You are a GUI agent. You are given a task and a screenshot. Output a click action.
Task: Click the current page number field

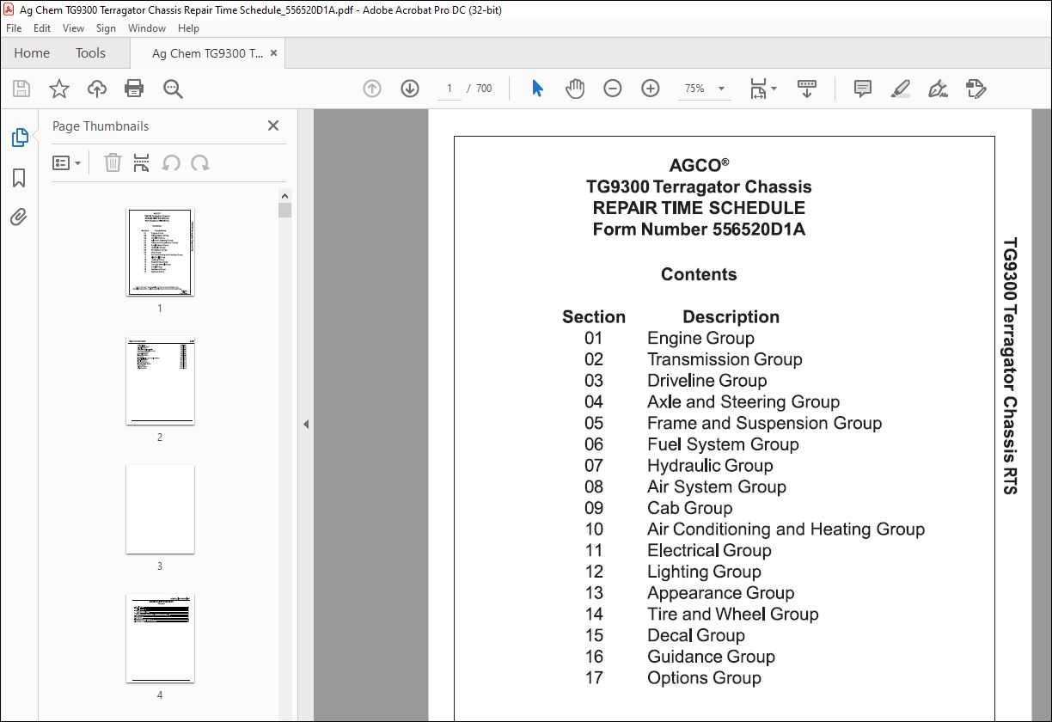coord(449,89)
